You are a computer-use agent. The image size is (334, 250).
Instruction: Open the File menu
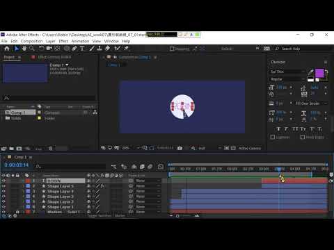pyautogui.click(x=4, y=41)
